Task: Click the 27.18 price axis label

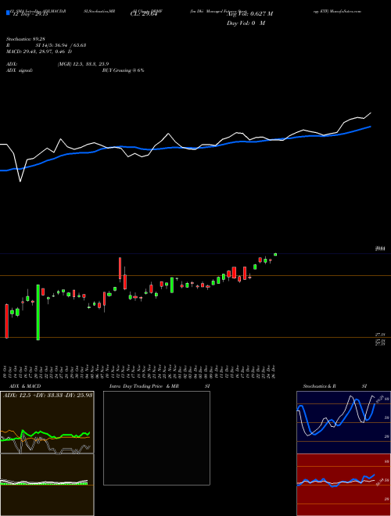Action: (380, 335)
